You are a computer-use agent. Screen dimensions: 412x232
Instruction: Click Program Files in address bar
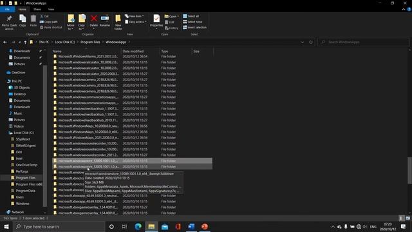click(x=90, y=42)
